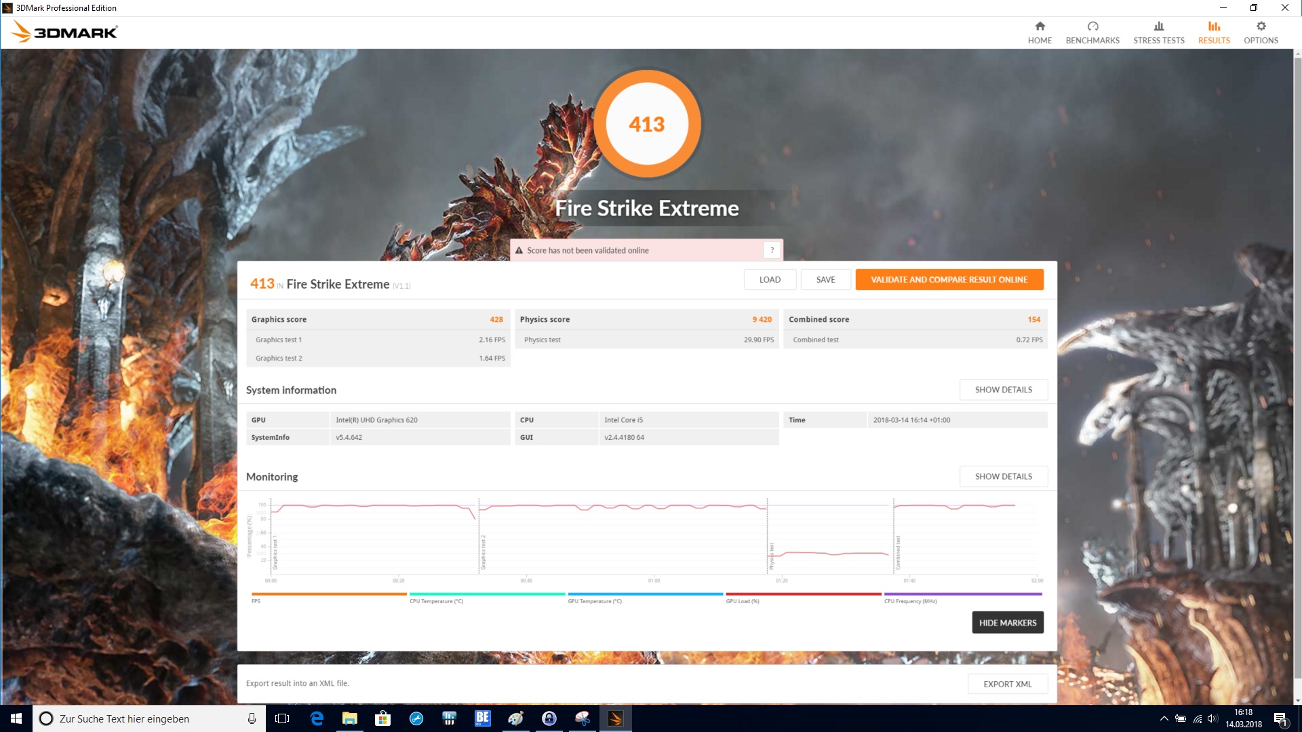Click Validate and Compare Result Online
This screenshot has height=732, width=1302.
[949, 279]
